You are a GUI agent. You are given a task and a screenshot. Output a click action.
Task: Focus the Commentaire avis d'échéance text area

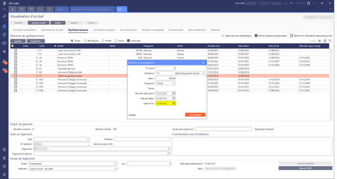tap(252, 146)
